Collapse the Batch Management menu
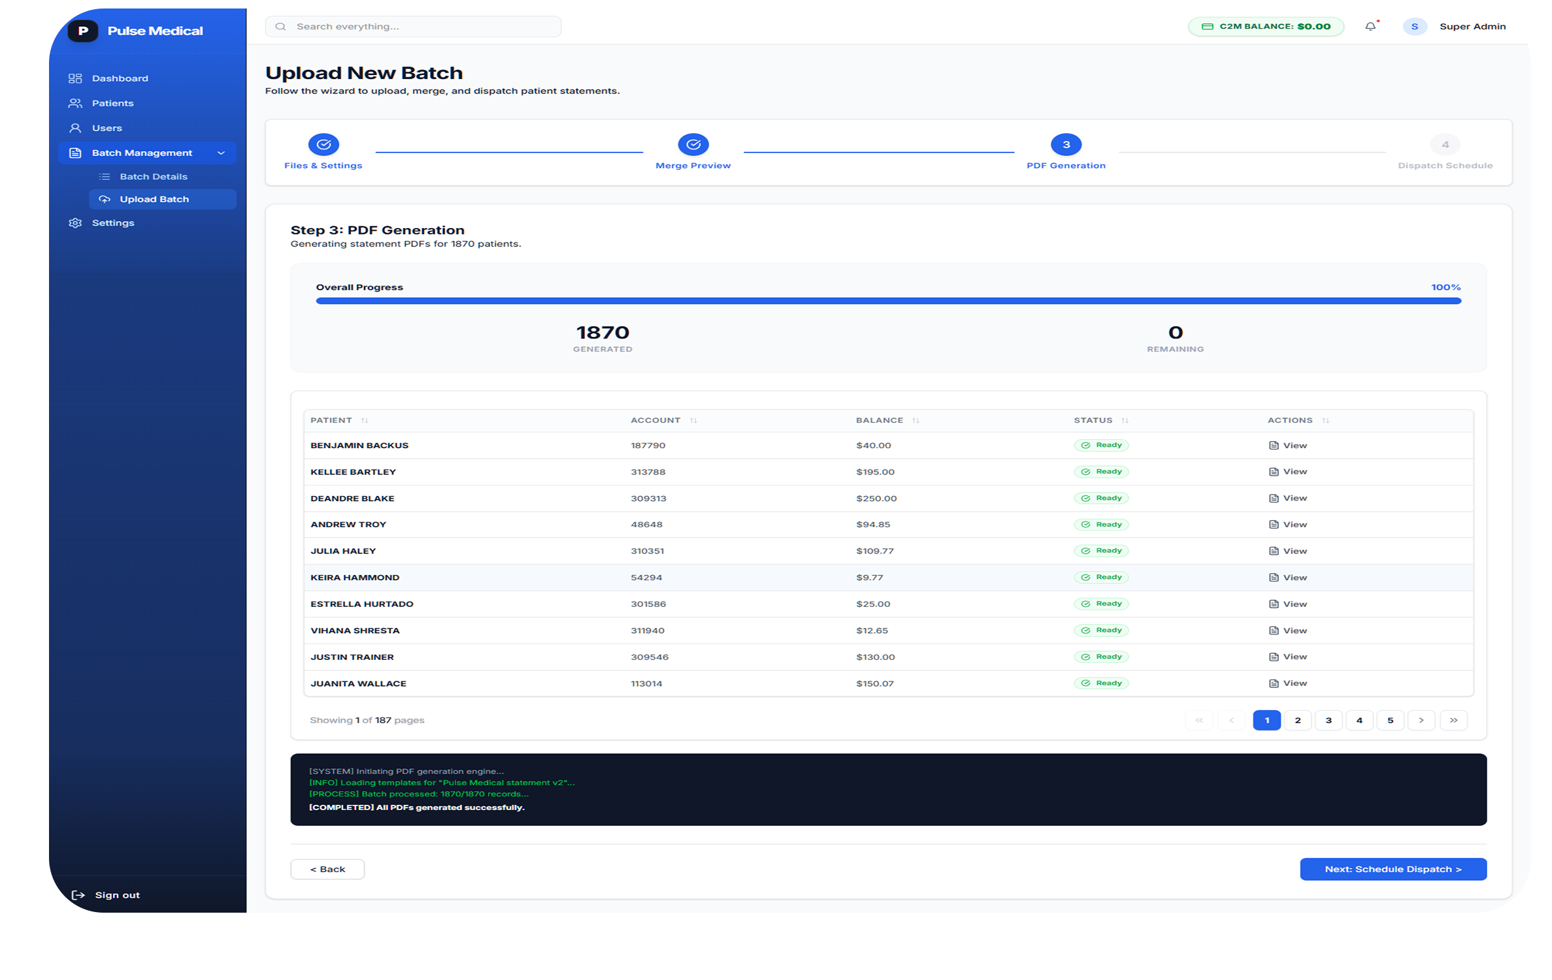The width and height of the screenshot is (1552, 980). (221, 152)
